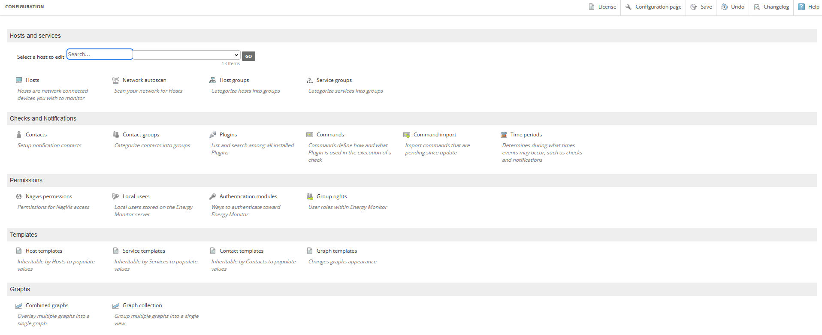Open the Local users link
822x335 pixels.
[x=136, y=196]
